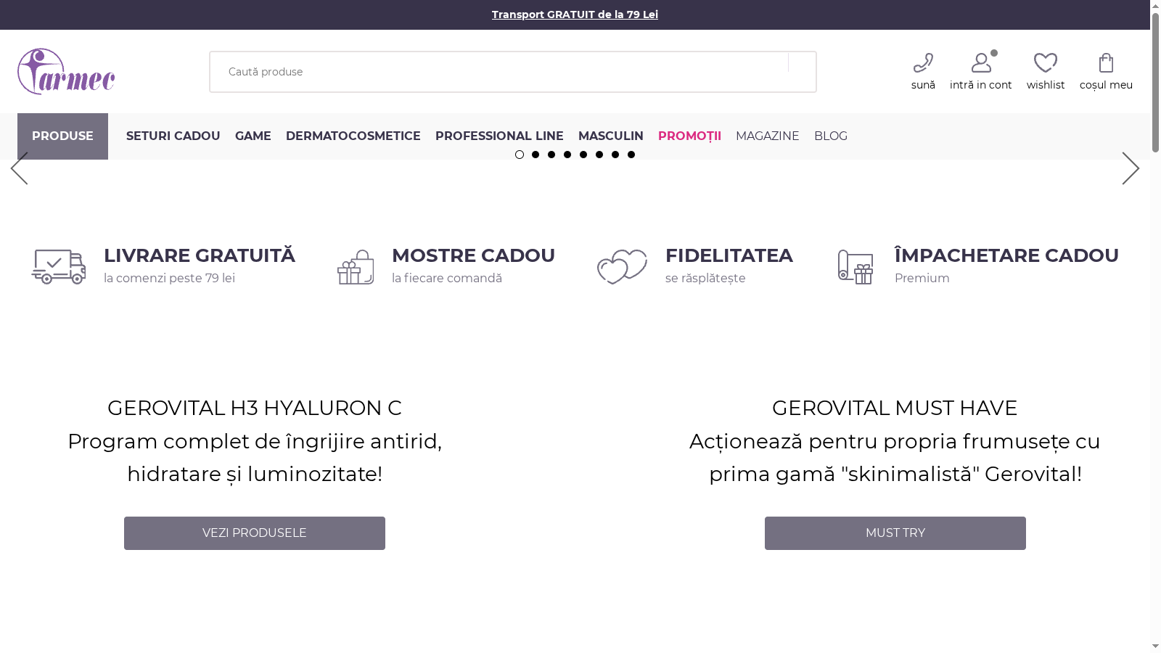Click the GEROVITAL H3 HYALURON C title
This screenshot has height=653, width=1161.
[255, 408]
